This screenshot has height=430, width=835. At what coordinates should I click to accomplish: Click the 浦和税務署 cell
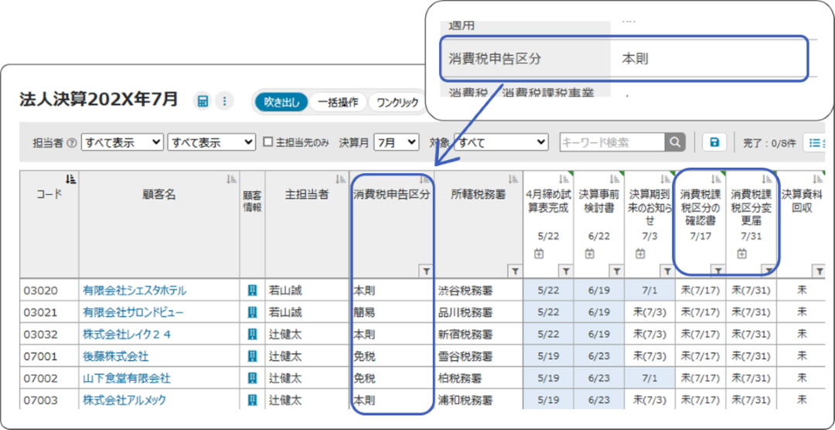[479, 400]
